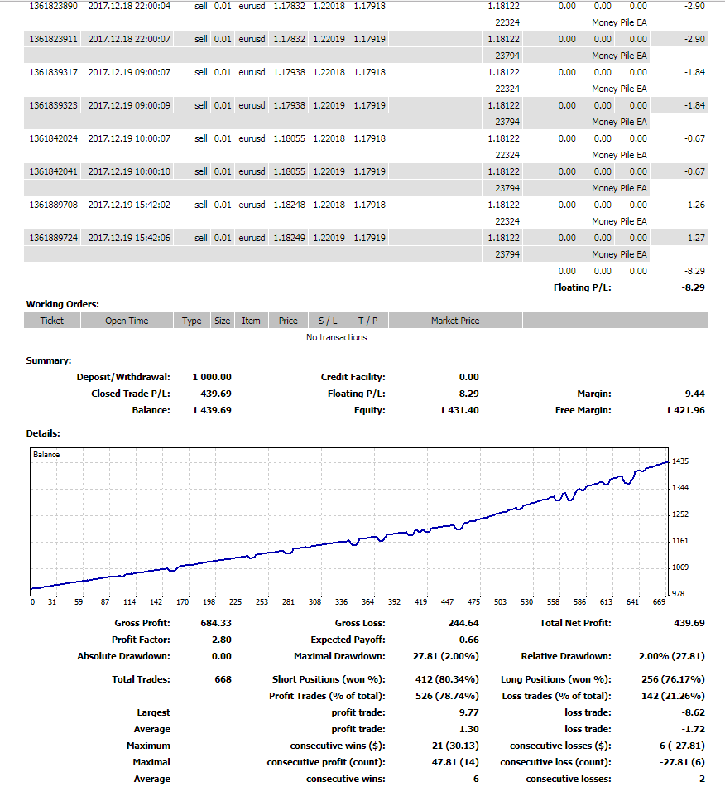Viewport: 725px width, 787px height.
Task: Click the Working Orders section heading
Action: click(62, 304)
